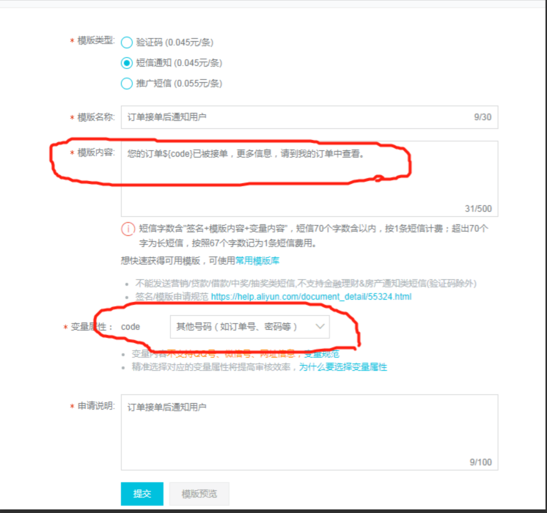Click the 31/500 character counter
This screenshot has width=547, height=513.
(x=478, y=208)
